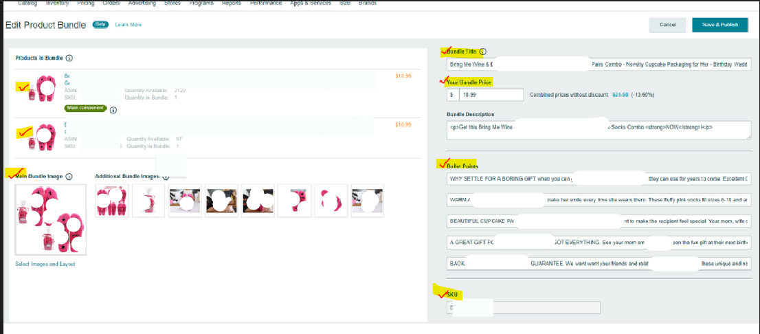Edit the WHY SETTLE FOR A BORING GIFT bullet
This screenshot has height=334, width=760.
599,179
